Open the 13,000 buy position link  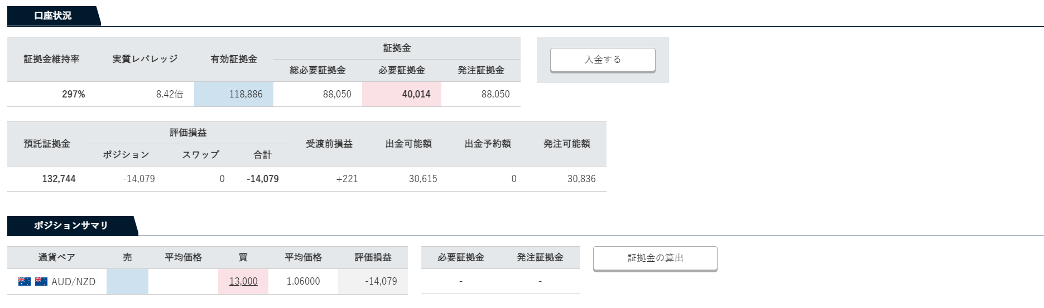243,281
